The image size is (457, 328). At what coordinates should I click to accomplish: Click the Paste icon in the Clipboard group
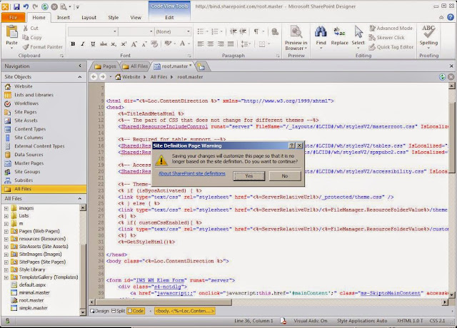(11, 32)
